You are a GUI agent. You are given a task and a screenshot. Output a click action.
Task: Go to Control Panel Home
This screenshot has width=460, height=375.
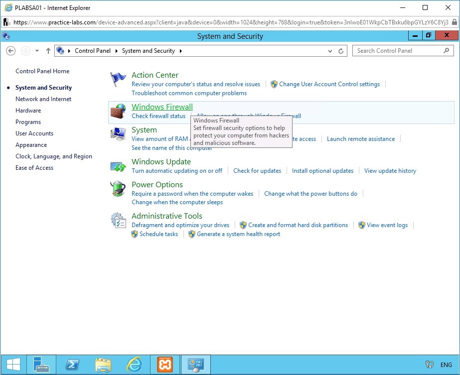click(42, 71)
